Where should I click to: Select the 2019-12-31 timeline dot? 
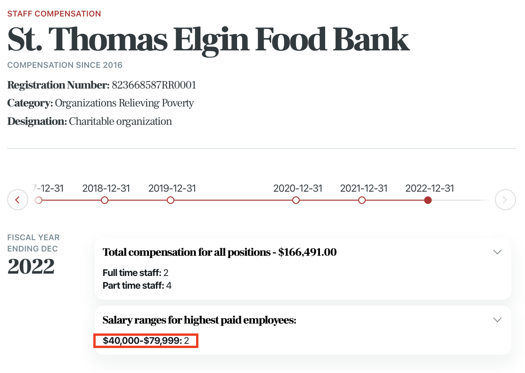171,200
